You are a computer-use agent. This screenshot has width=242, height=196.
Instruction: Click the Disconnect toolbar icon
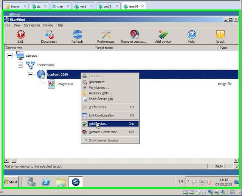tap(49, 35)
